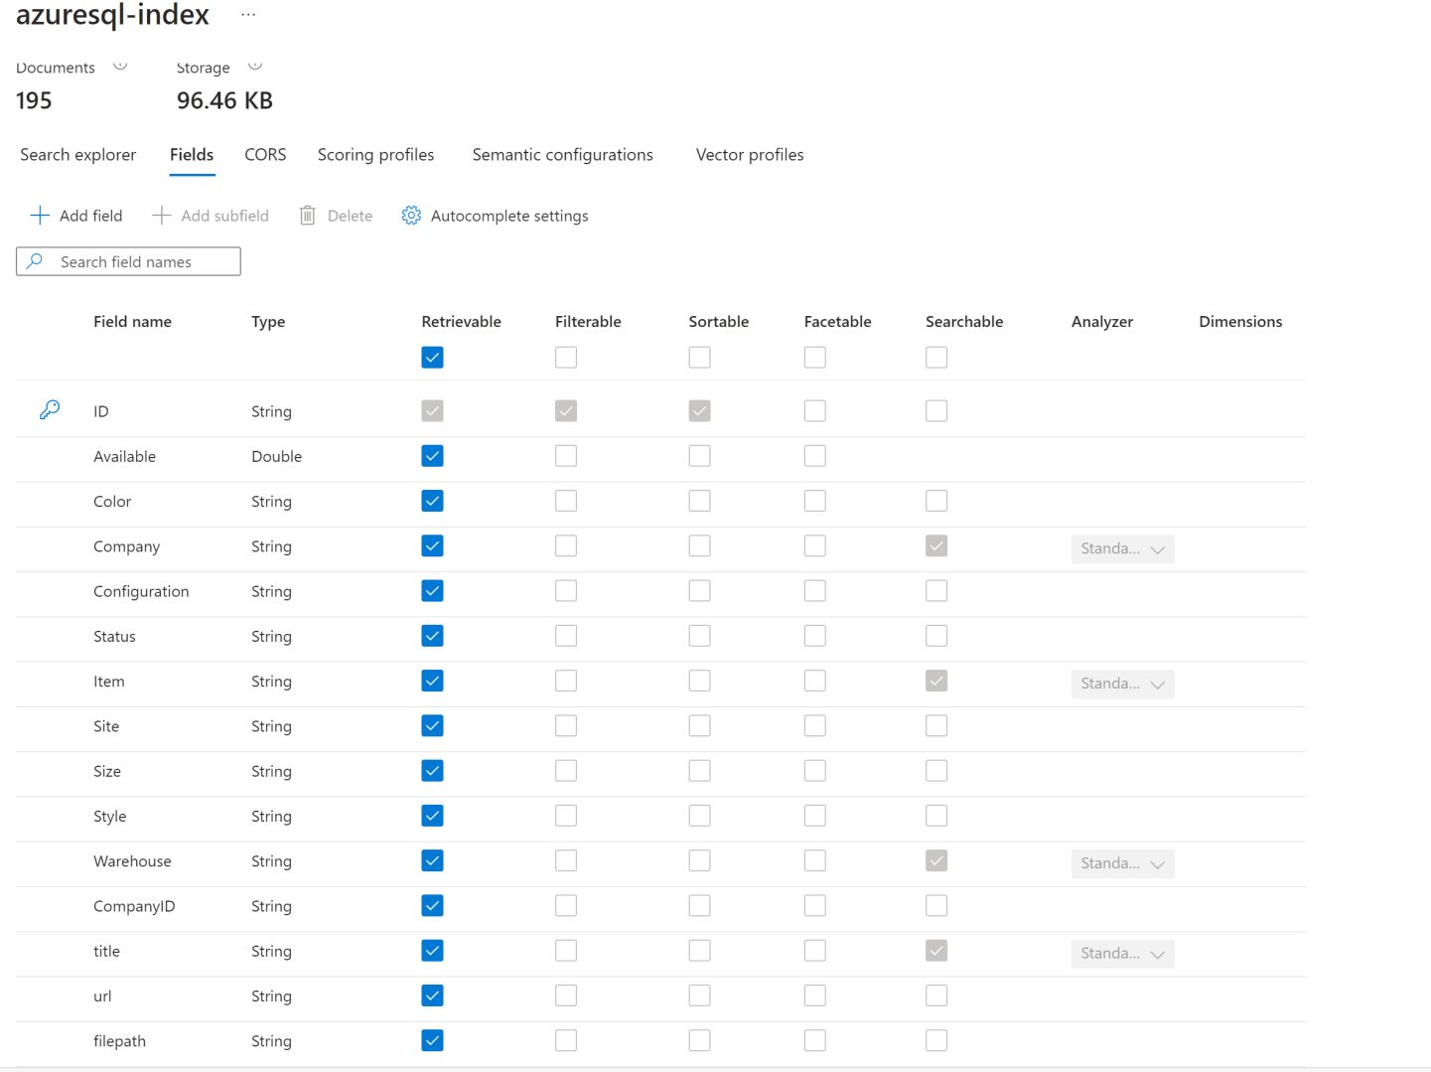1431x1072 pixels.
Task: Open the Analyzer dropdown for Company
Action: point(1122,548)
